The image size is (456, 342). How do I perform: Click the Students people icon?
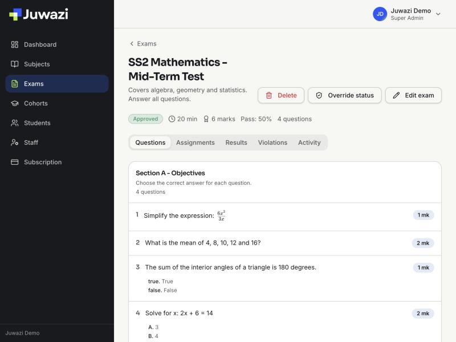tap(15, 123)
